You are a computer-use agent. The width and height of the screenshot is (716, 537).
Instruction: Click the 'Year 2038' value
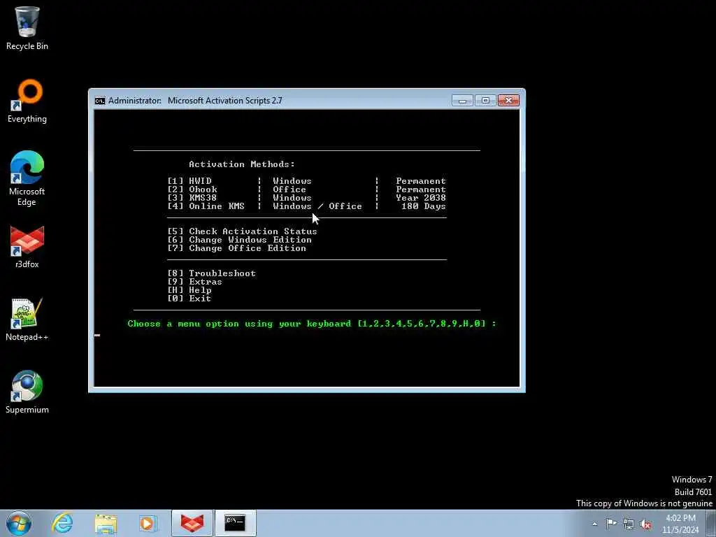421,198
